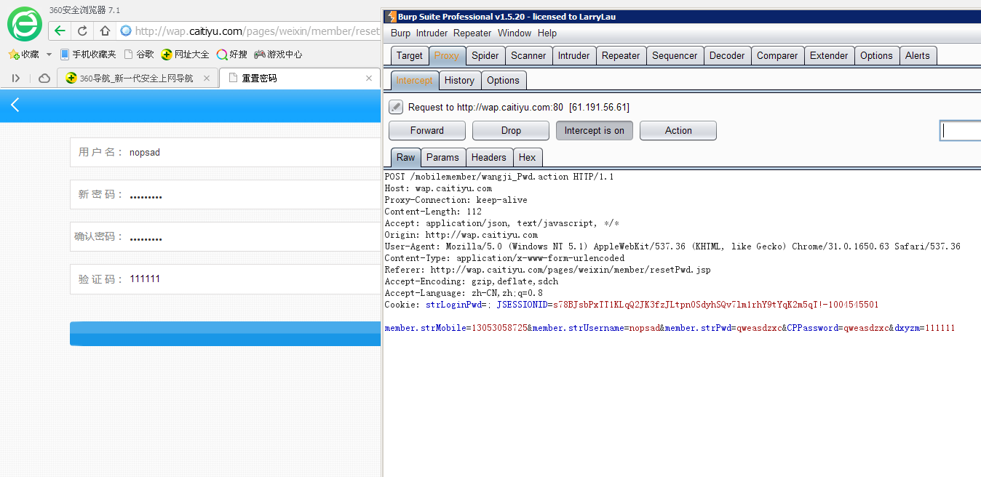This screenshot has height=477, width=981.
Task: Open the Action button menu
Action: point(678,131)
